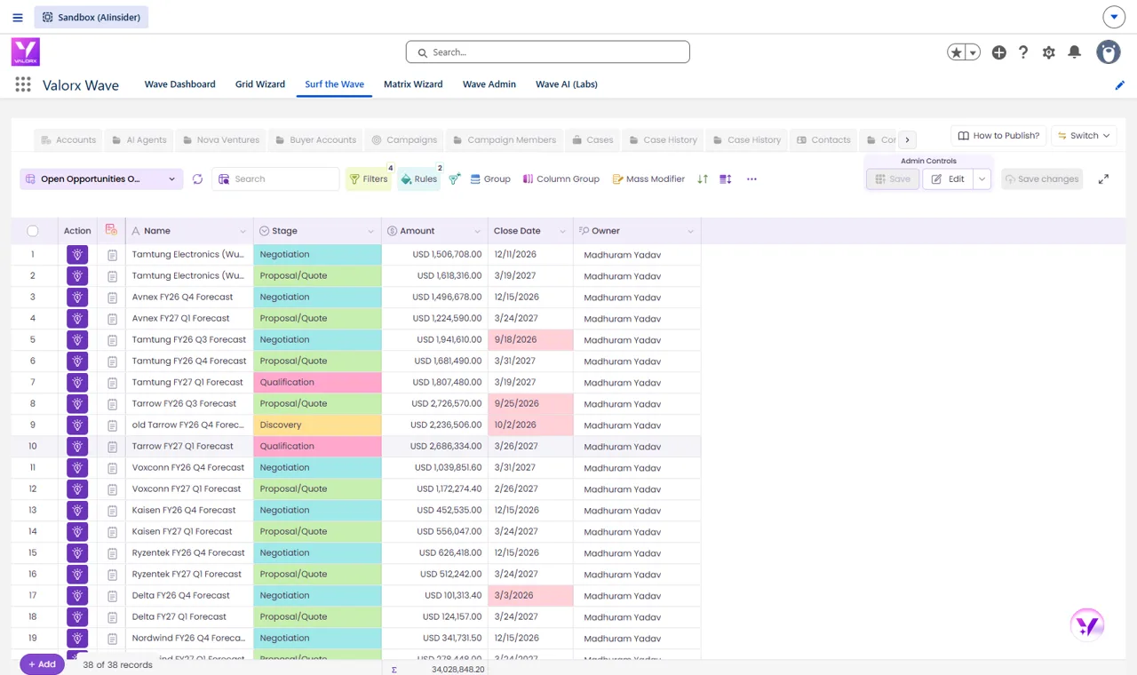Click the pink Qualification stage cell for Tamtung FY27 Q1
Image resolution: width=1137 pixels, height=675 pixels.
coord(317,383)
